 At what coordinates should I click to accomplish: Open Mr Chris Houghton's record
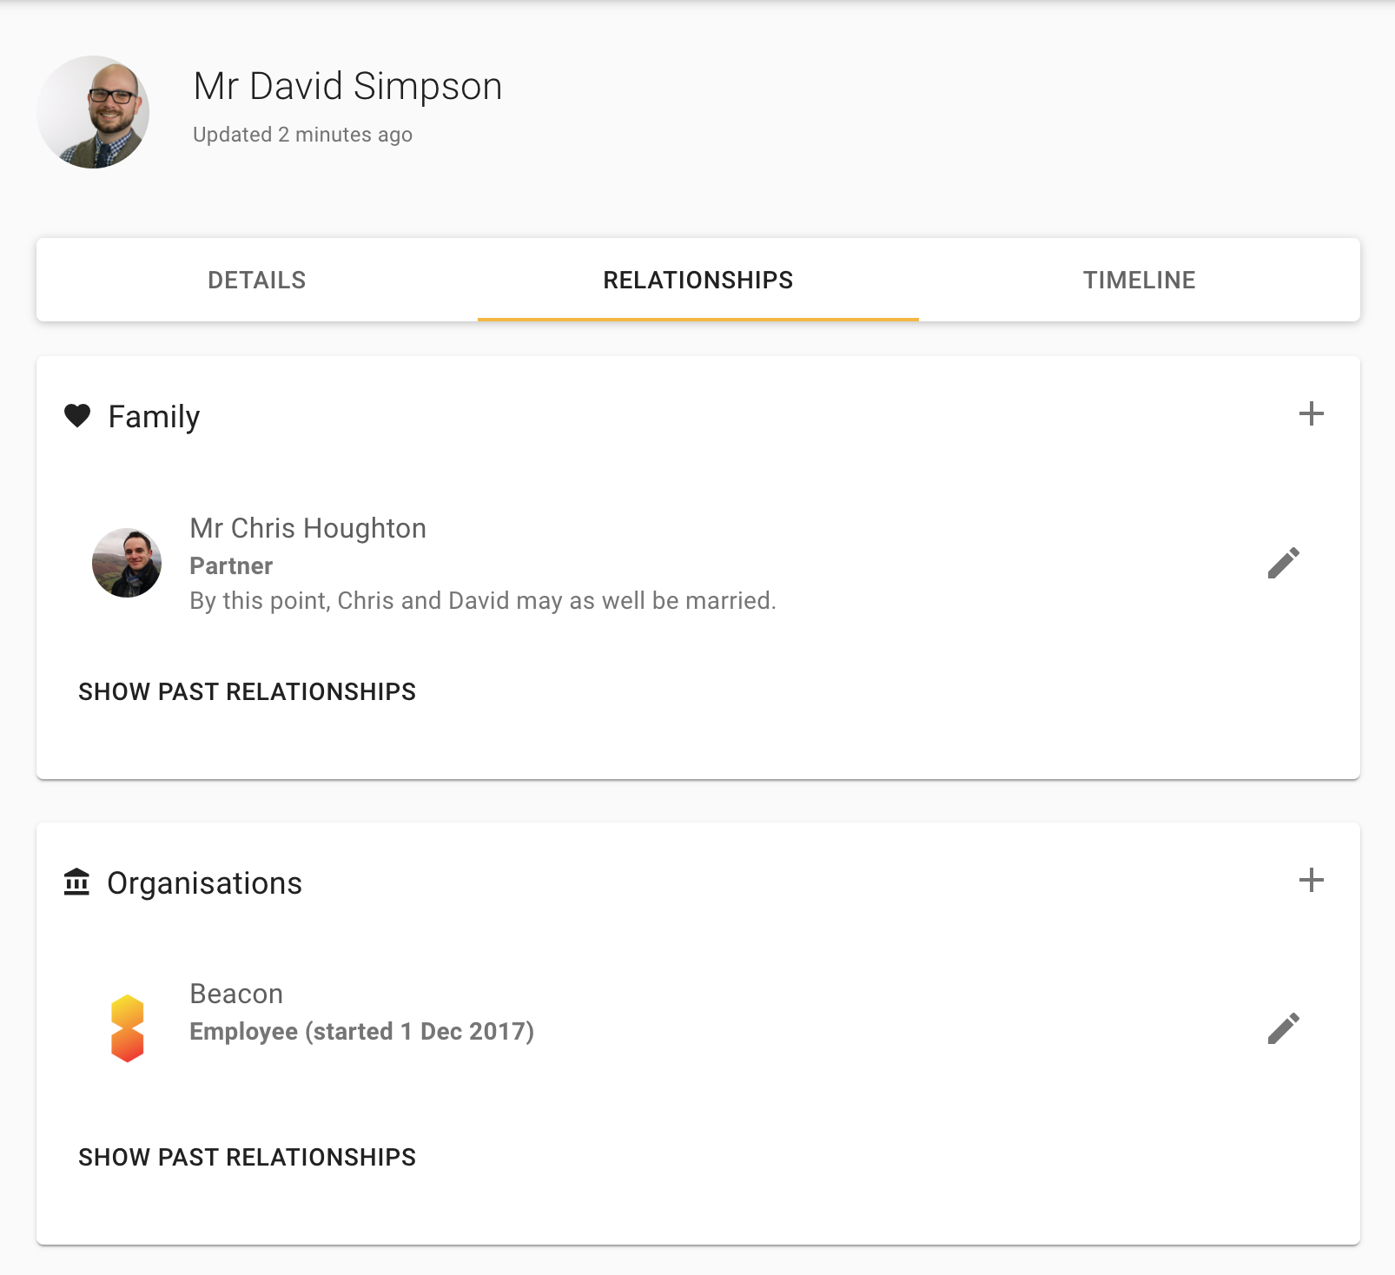click(307, 528)
